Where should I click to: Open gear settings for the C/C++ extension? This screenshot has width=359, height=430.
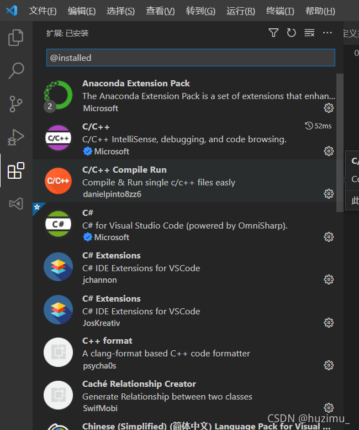click(329, 151)
